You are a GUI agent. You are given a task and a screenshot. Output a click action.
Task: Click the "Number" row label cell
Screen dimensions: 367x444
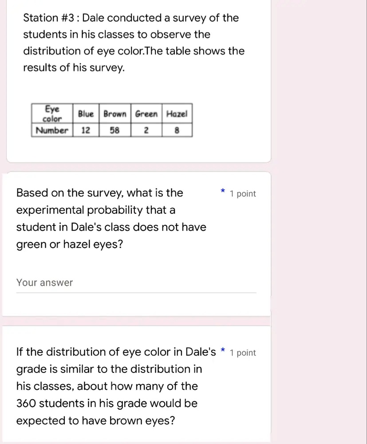tap(52, 131)
